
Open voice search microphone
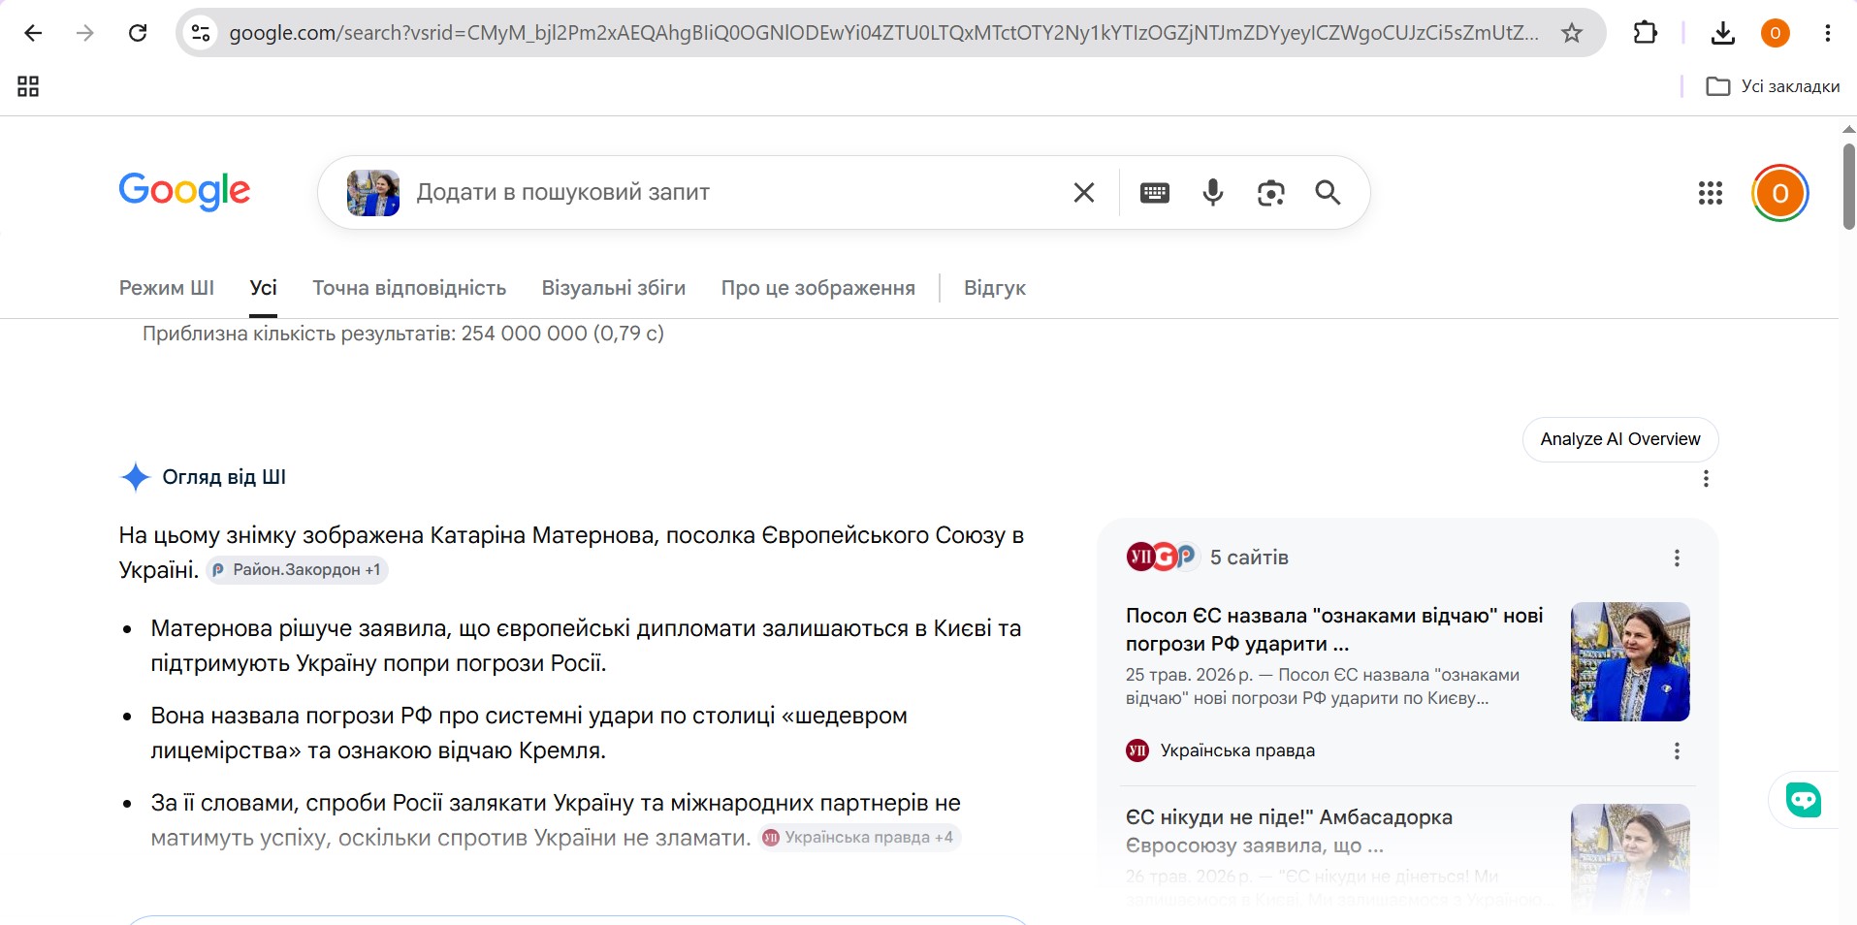pyautogui.click(x=1212, y=193)
